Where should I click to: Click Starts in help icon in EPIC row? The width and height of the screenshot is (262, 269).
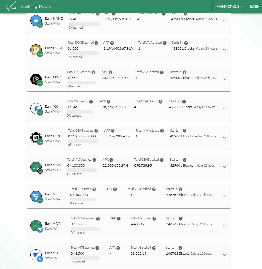184,72
